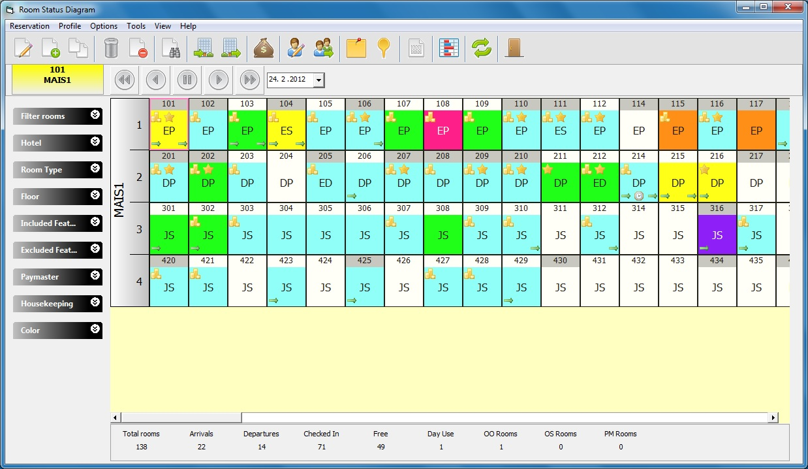The height and width of the screenshot is (469, 808).
Task: Select the purple room 316 cell
Action: tap(717, 229)
